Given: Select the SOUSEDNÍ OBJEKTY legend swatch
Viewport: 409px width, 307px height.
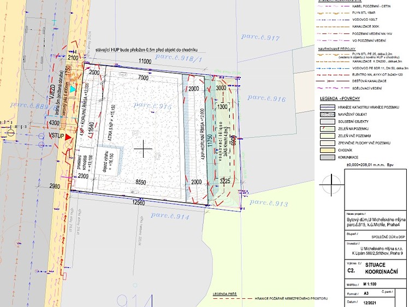Looking at the screenshot, I should 328,122.
